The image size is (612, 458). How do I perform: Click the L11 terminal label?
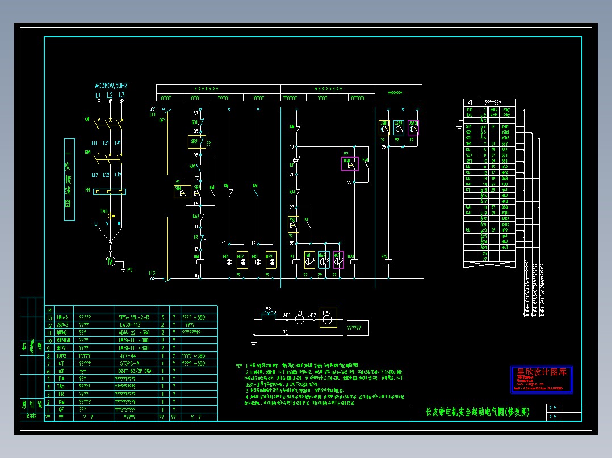tap(152, 114)
